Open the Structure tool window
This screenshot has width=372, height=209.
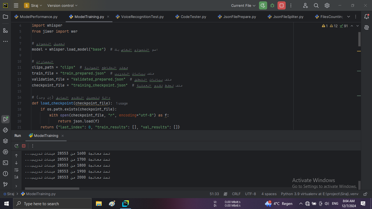[x=5, y=30]
